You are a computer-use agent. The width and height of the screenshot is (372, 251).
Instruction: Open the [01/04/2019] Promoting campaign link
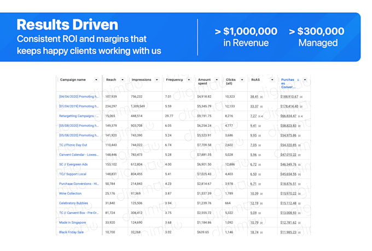pyautogui.click(x=79, y=106)
